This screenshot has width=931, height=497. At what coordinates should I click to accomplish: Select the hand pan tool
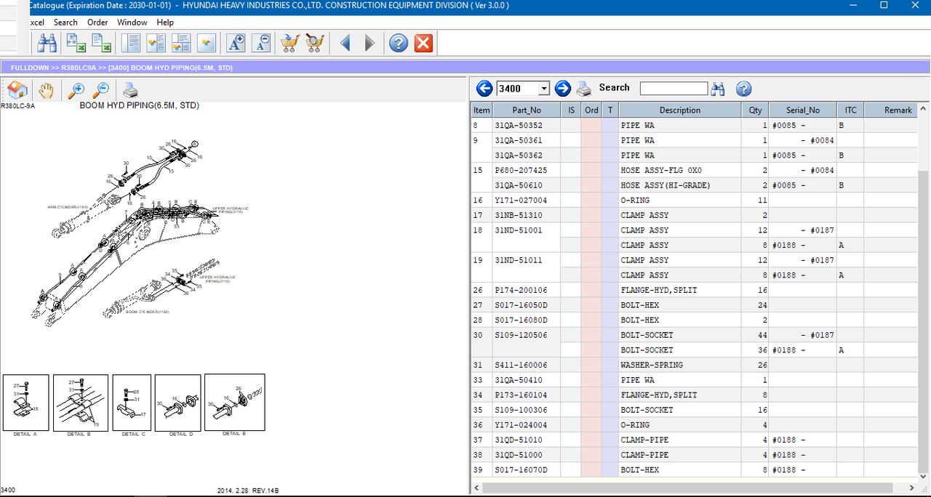(x=47, y=90)
